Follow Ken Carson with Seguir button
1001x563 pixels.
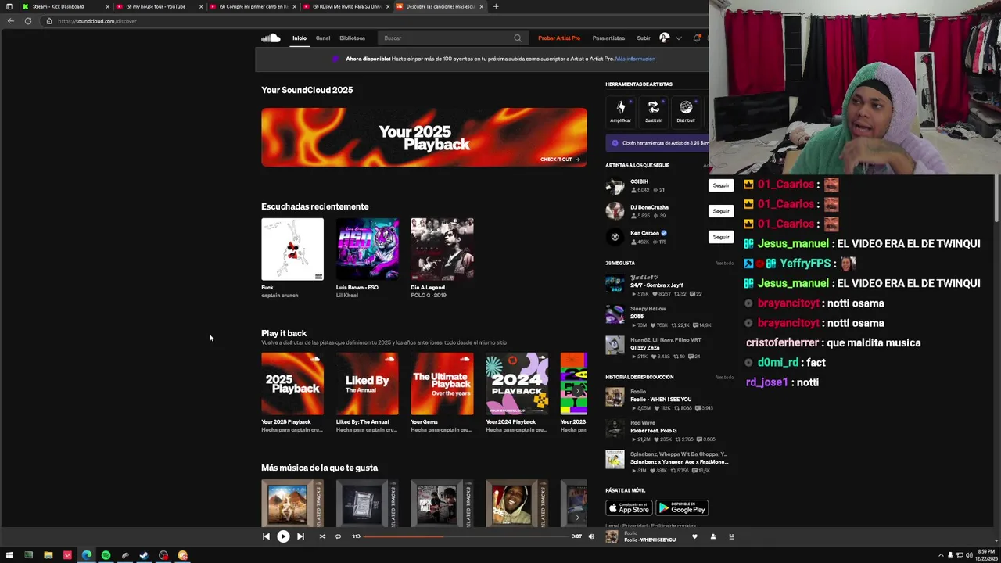720,237
